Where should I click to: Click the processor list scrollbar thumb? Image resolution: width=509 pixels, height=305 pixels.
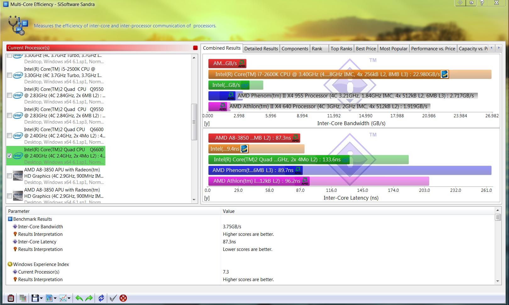point(194,122)
